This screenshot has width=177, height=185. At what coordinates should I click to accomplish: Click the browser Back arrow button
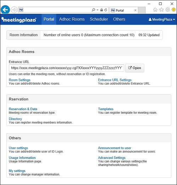pos(5,10)
